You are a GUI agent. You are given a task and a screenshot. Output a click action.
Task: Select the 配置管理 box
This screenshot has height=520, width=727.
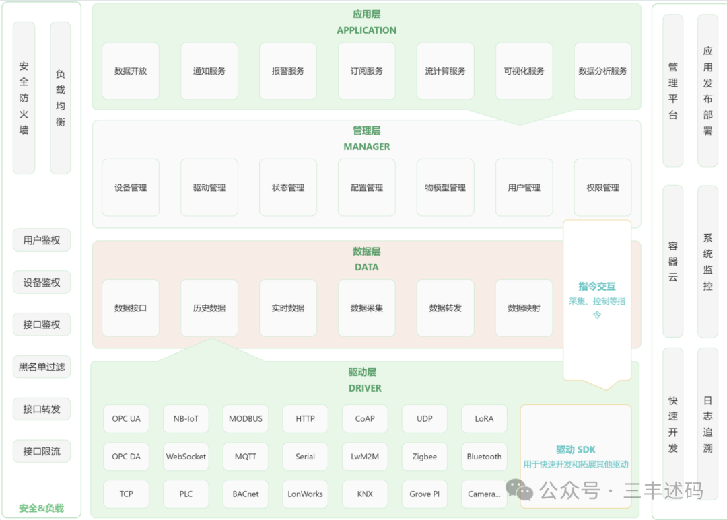coord(367,188)
